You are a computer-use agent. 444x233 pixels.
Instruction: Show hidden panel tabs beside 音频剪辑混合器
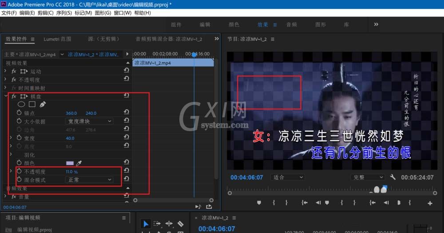(217, 39)
